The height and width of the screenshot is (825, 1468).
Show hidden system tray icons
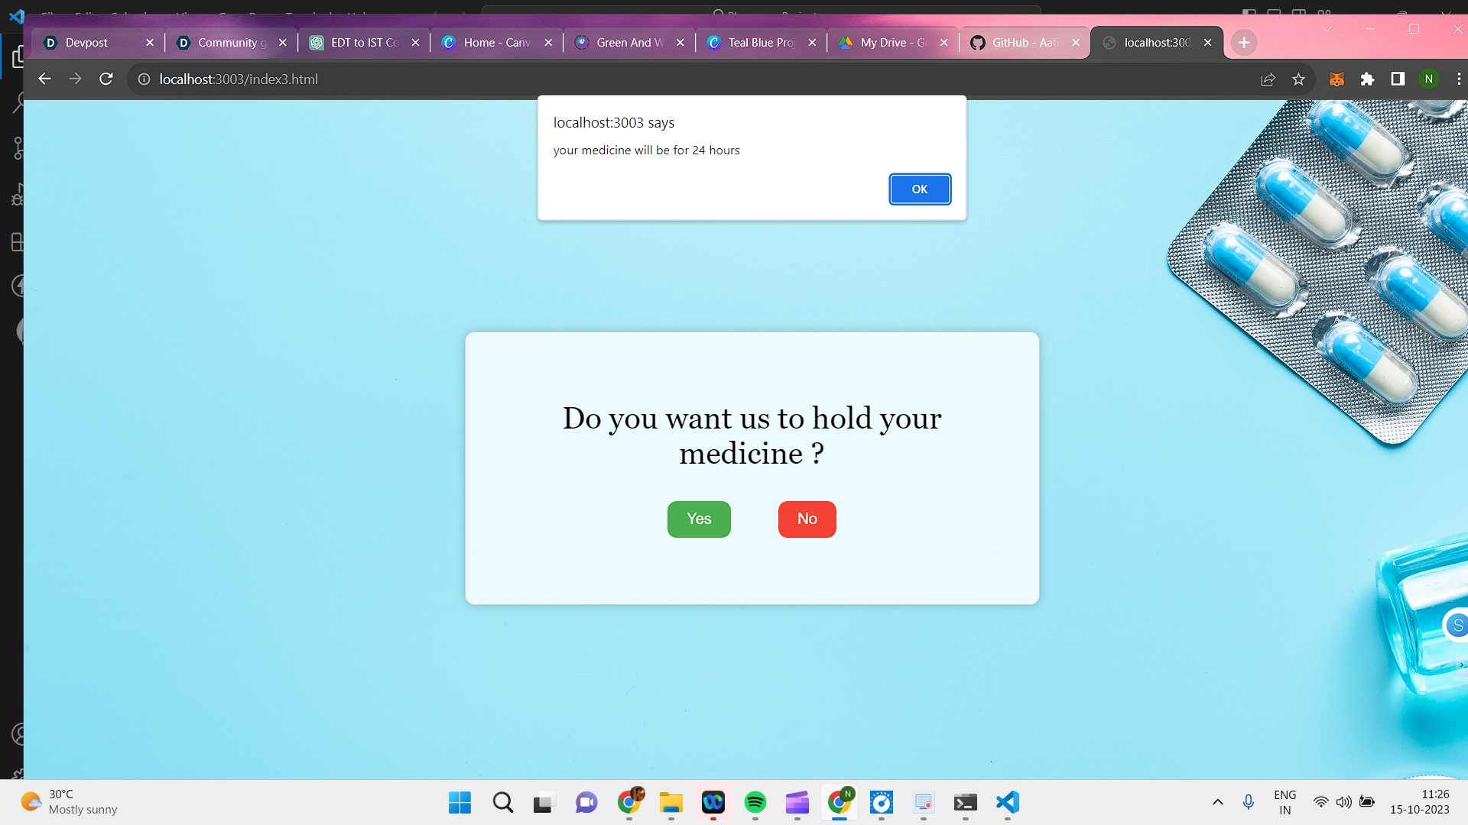(x=1218, y=802)
